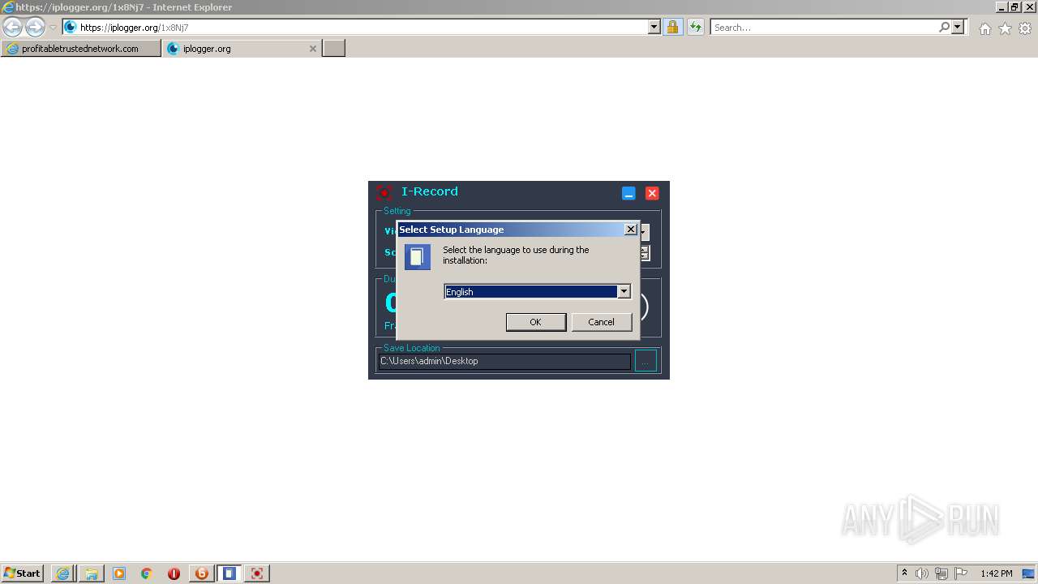Expand the search provider dropdown
1038x584 pixels.
coord(958,28)
